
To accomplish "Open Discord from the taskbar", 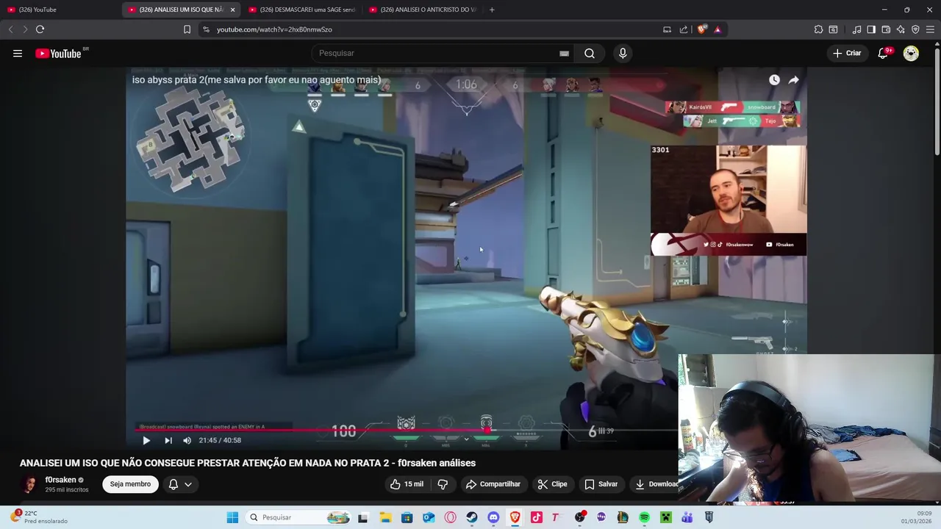I will [x=493, y=517].
